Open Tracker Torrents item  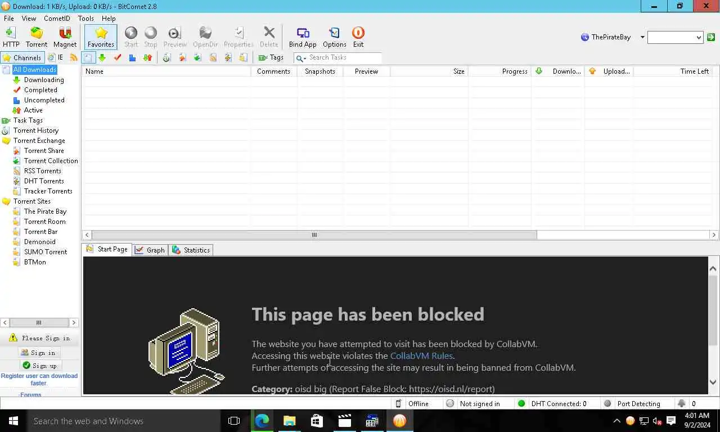point(48,191)
